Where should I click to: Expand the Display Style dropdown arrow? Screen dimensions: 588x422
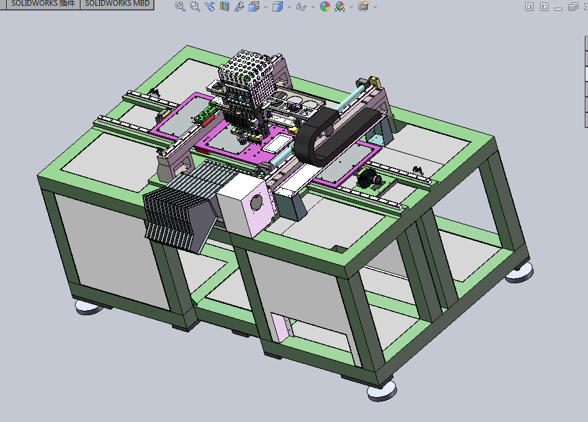[289, 7]
